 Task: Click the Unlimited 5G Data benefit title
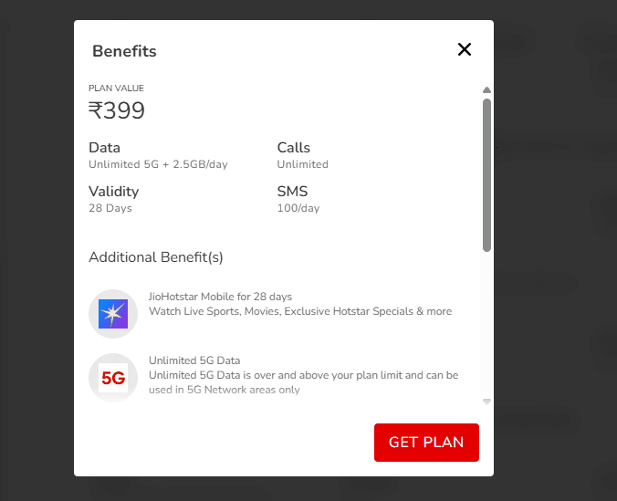coord(194,360)
